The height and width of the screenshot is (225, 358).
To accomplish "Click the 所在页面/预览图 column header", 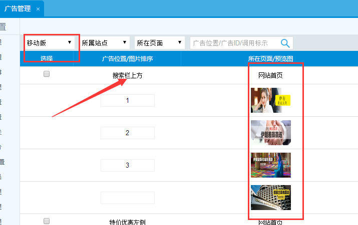I will [270, 58].
